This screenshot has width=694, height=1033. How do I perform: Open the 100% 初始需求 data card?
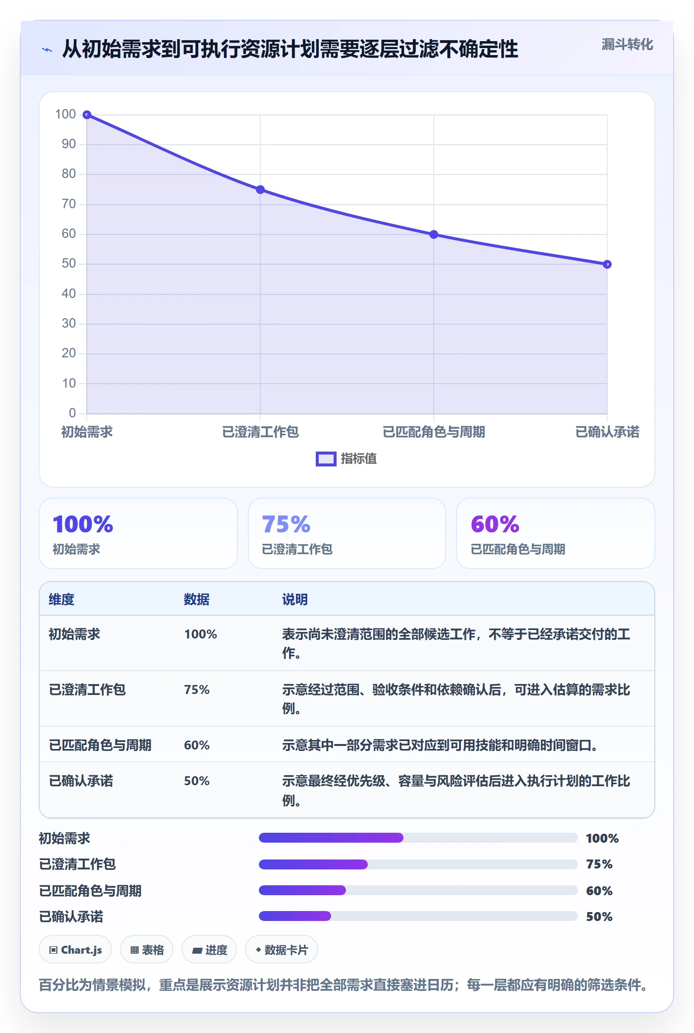[138, 533]
